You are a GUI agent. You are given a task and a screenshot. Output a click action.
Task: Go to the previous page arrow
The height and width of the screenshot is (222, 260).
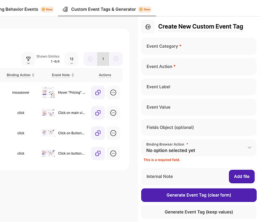pyautogui.click(x=90, y=59)
